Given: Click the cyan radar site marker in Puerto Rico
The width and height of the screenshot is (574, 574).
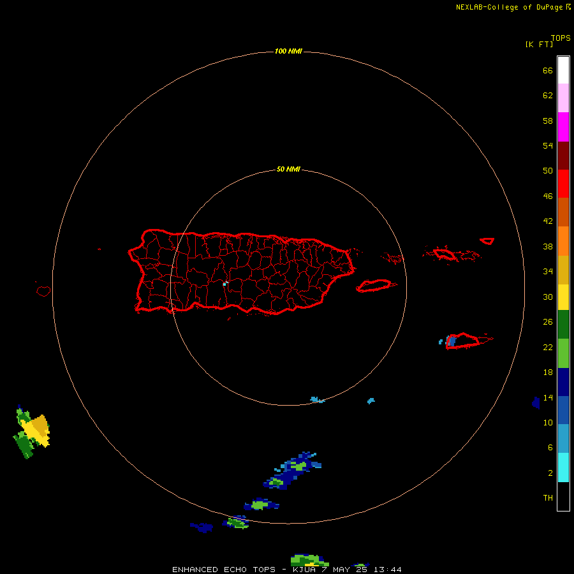Looking at the screenshot, I should [225, 283].
